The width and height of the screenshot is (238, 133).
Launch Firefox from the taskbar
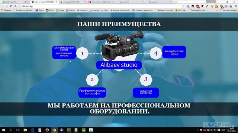coord(47,130)
